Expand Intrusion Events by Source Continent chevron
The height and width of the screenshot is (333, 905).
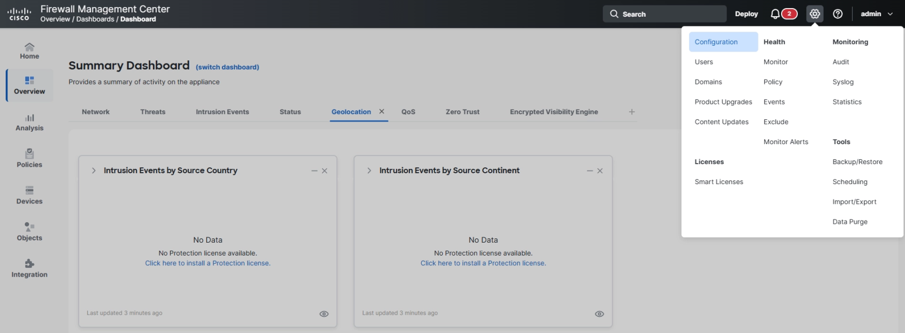(369, 171)
